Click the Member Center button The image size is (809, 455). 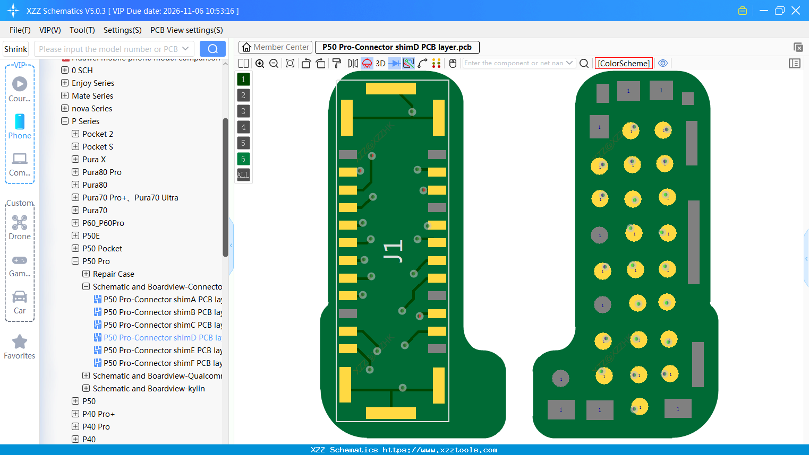pyautogui.click(x=275, y=47)
